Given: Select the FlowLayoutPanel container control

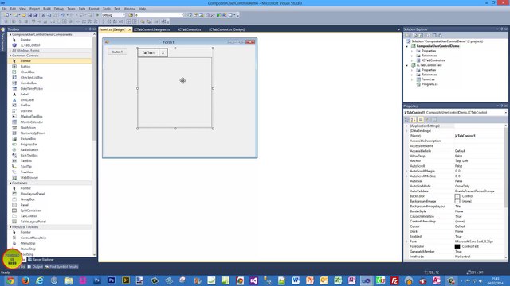Looking at the screenshot, I should point(33,194).
